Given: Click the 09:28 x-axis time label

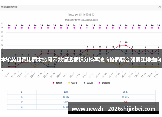Looking at the screenshot, I should (131, 75).
